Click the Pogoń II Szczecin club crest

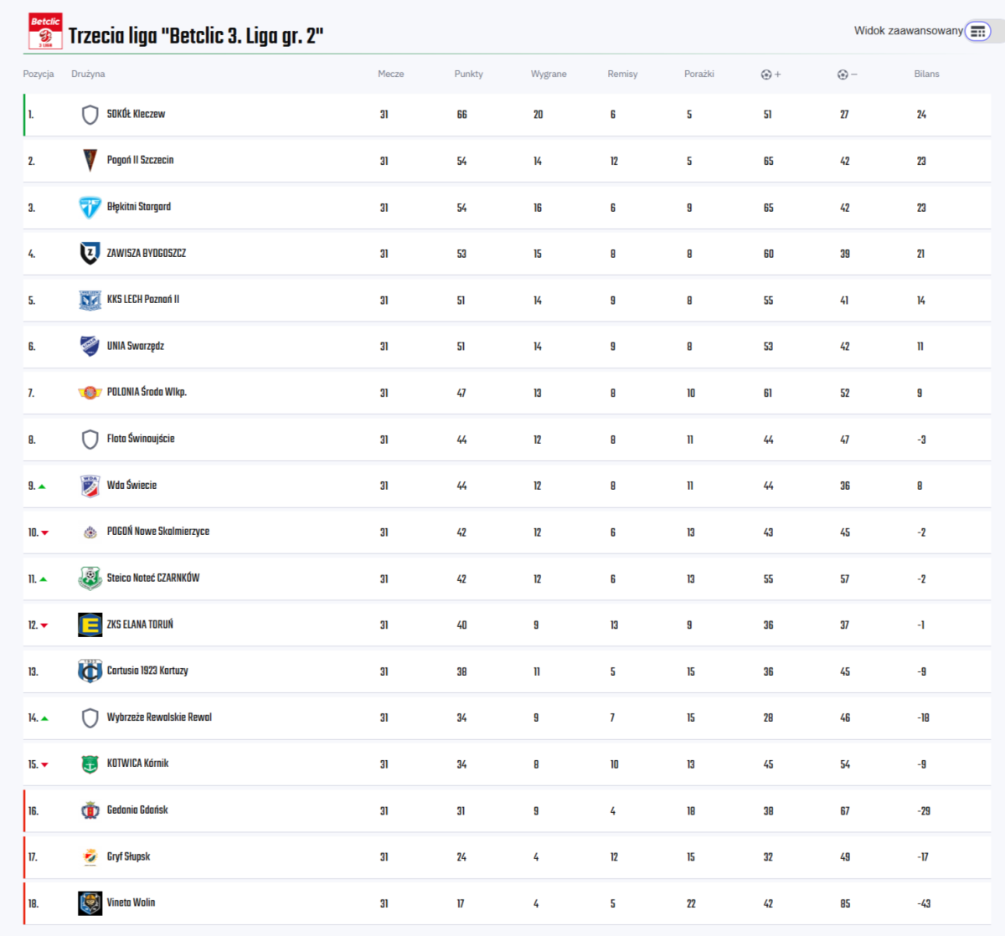click(90, 160)
